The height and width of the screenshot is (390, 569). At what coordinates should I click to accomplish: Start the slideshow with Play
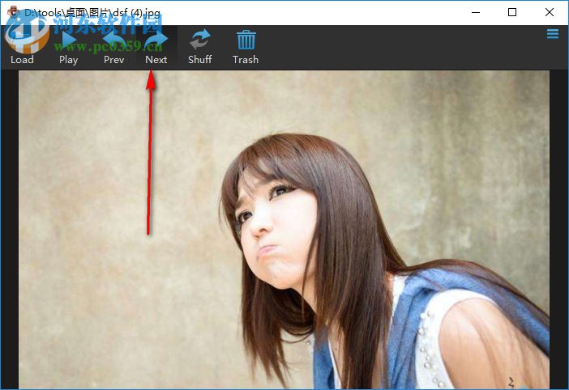pyautogui.click(x=69, y=46)
